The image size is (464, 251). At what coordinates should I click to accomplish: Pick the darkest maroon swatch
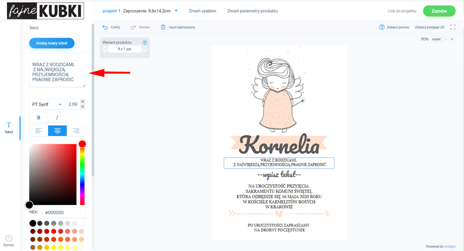click(33, 231)
